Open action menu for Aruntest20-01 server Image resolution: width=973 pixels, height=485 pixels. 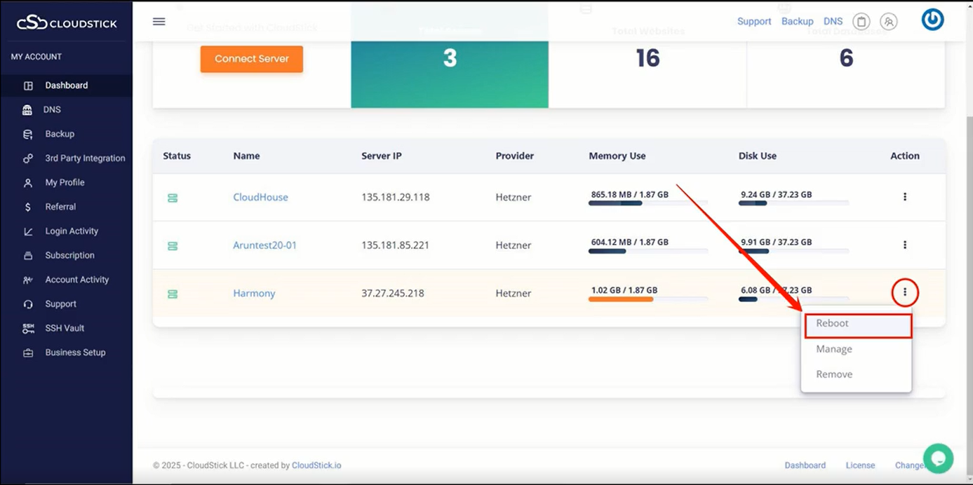[x=904, y=245]
